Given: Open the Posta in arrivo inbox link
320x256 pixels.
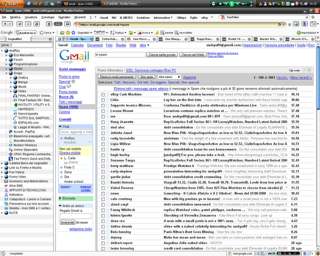Looking at the screenshot, I should [69, 76].
